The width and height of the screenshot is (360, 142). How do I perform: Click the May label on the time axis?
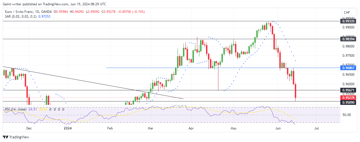coord(234,128)
